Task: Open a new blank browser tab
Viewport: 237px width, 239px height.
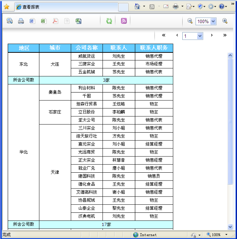Action: [123, 7]
